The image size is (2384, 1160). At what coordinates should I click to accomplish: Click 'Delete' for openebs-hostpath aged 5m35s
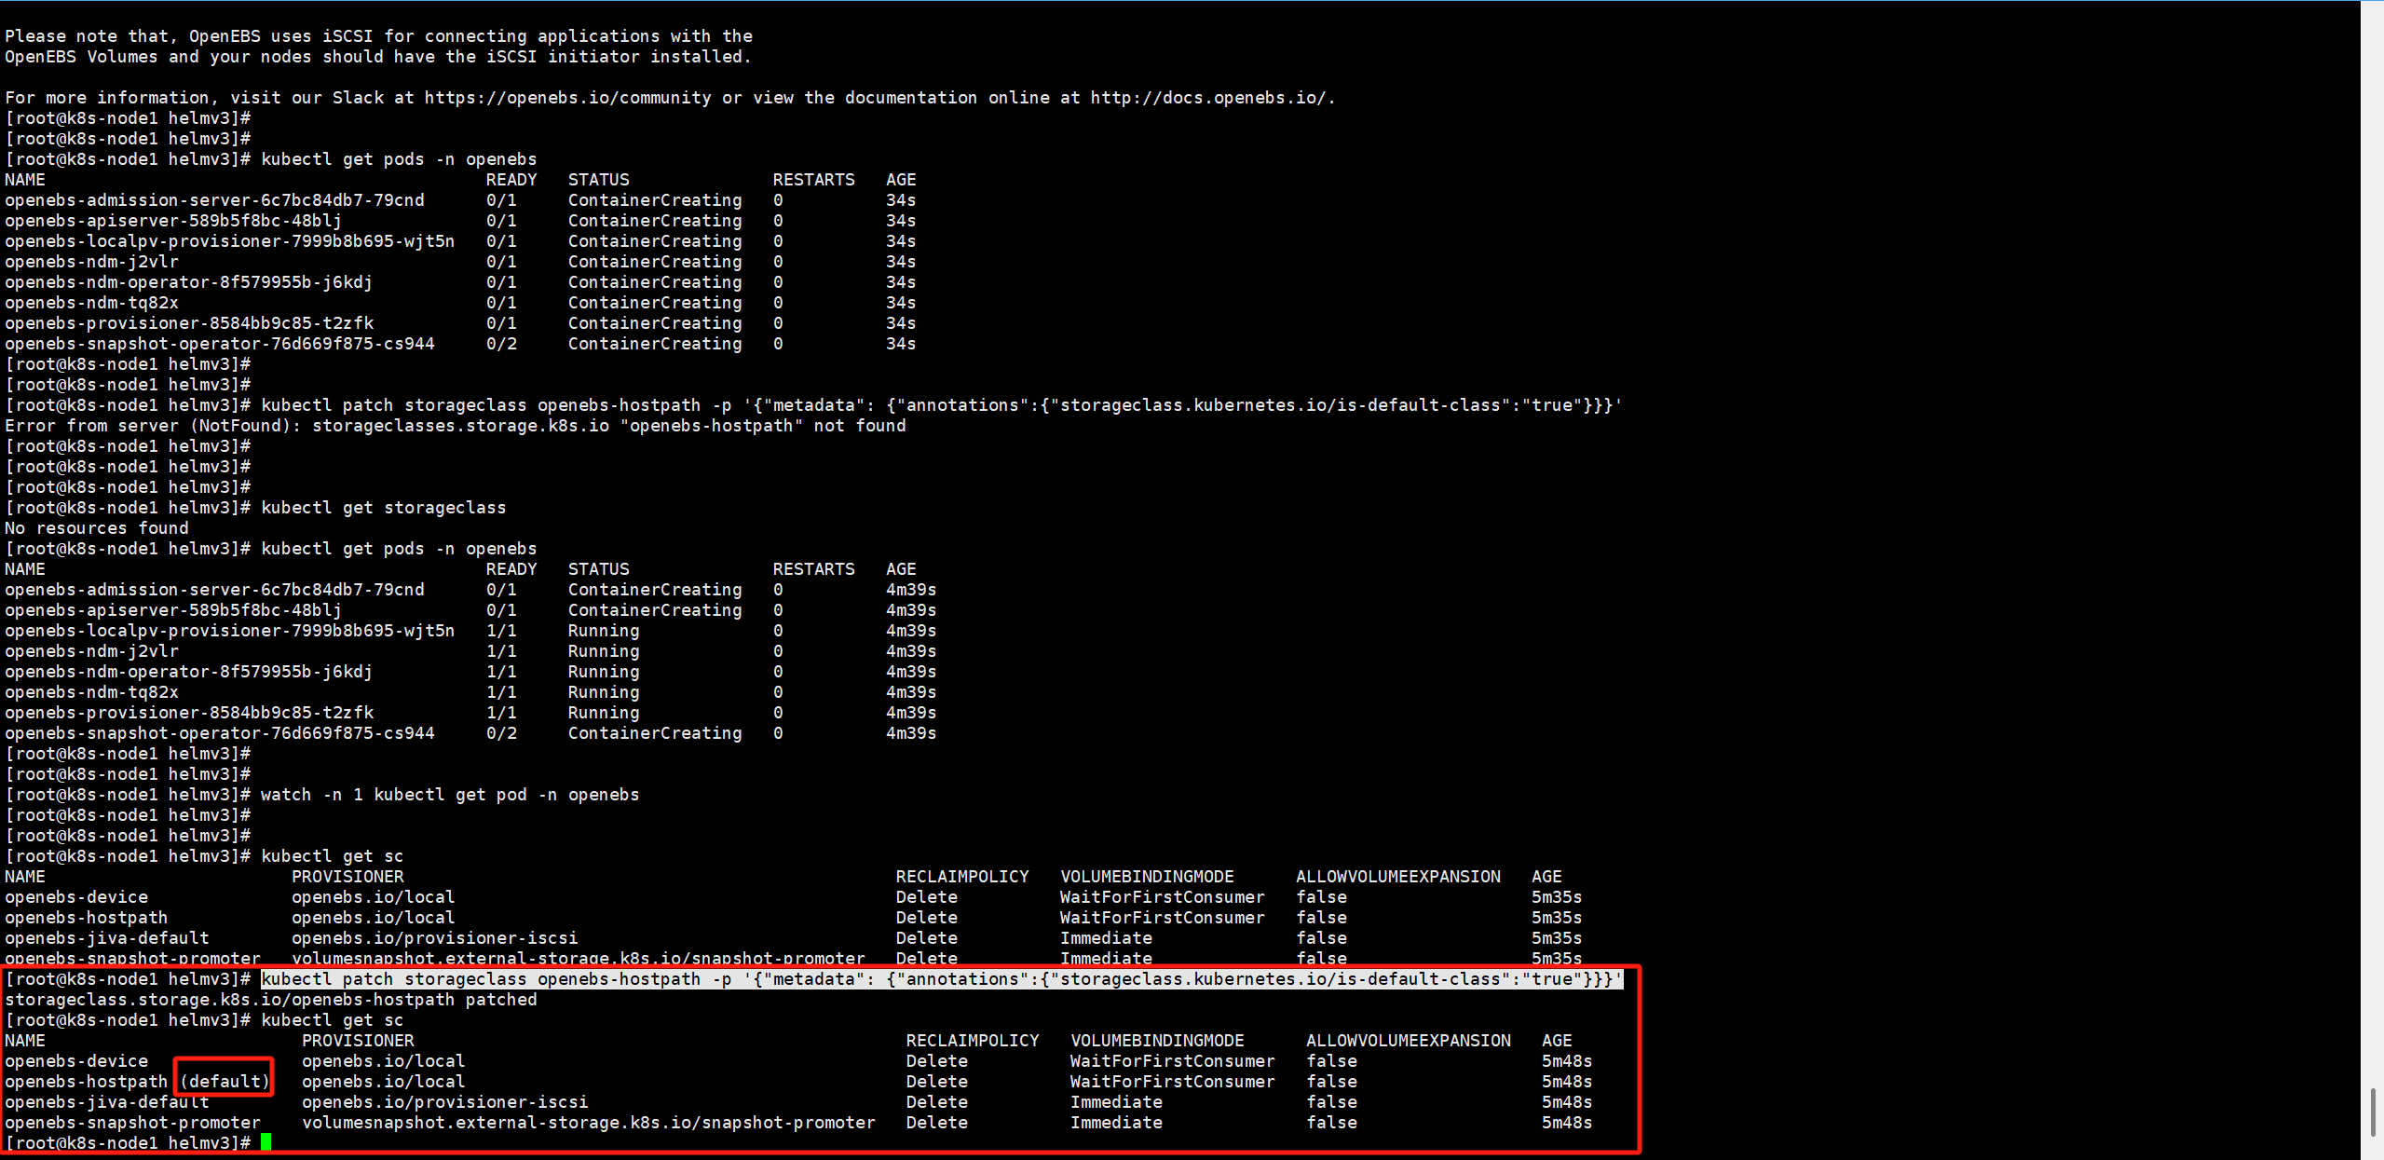[x=927, y=917]
